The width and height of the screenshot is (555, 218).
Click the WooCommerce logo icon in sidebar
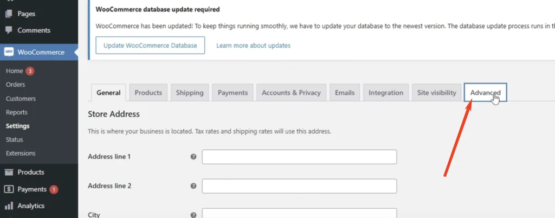coord(9,52)
